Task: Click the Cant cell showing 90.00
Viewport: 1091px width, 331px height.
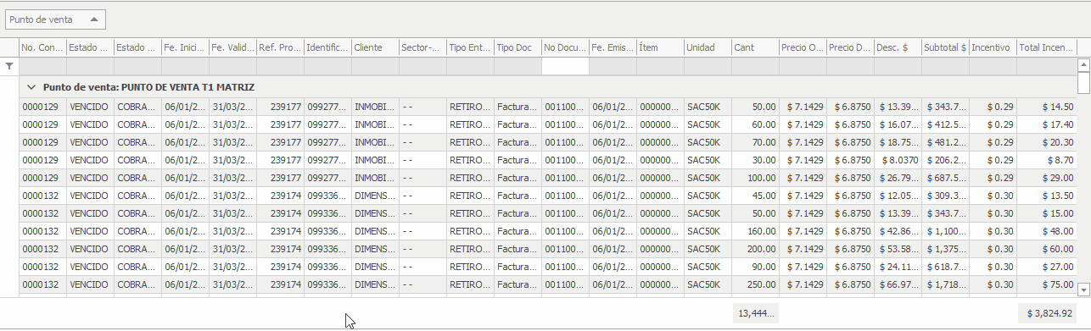Action: 755,267
